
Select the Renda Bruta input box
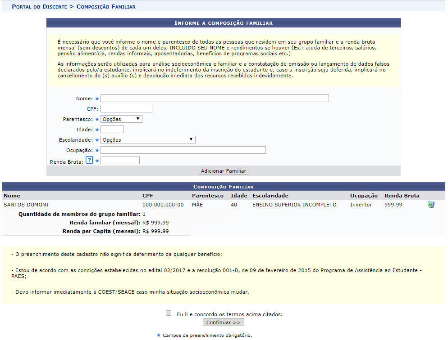pyautogui.click(x=119, y=160)
